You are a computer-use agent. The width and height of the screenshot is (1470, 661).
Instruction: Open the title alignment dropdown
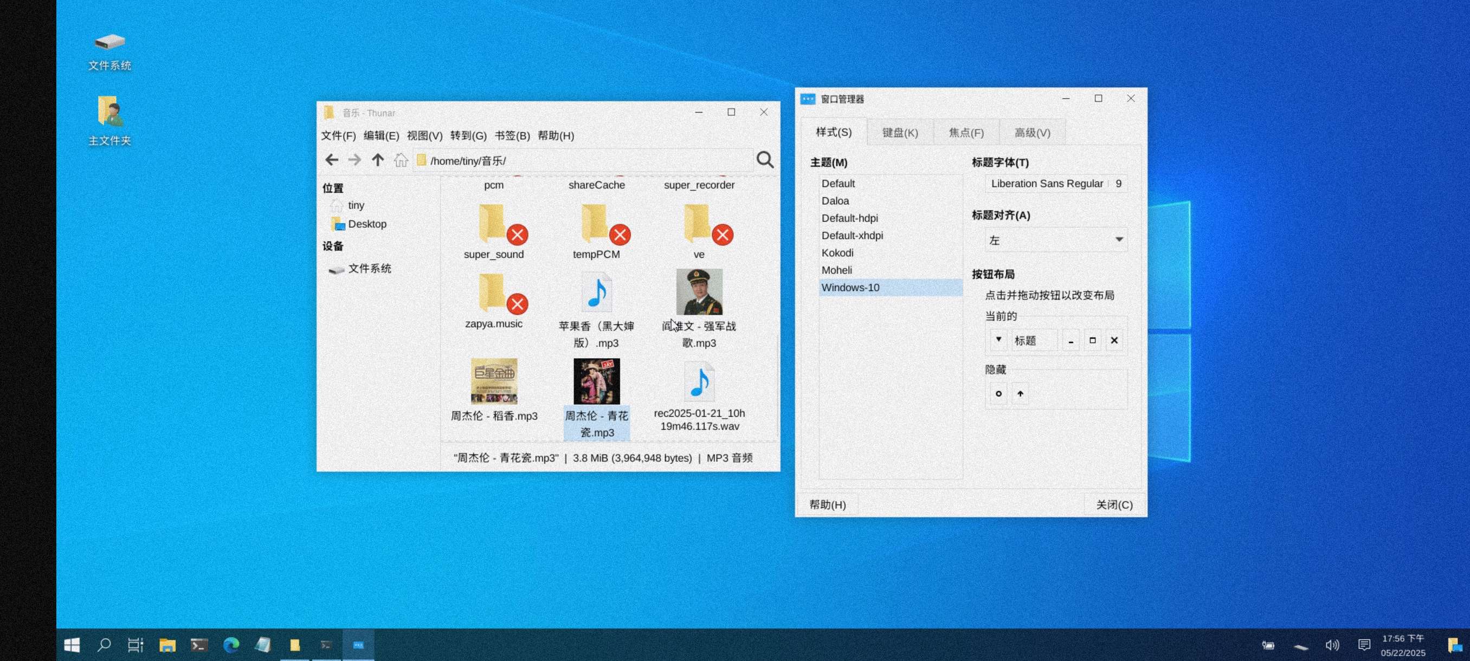click(1055, 240)
